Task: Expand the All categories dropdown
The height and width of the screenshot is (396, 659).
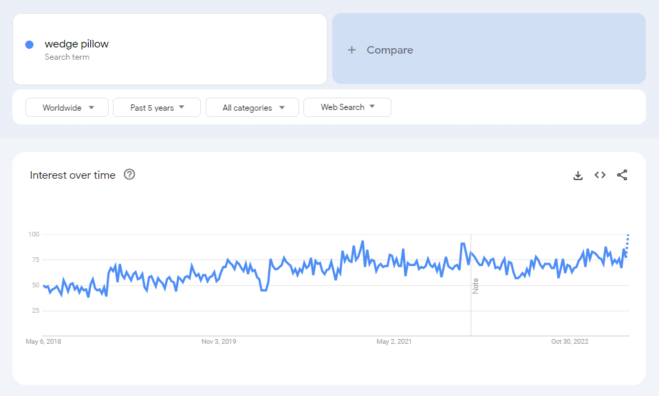Action: click(252, 107)
